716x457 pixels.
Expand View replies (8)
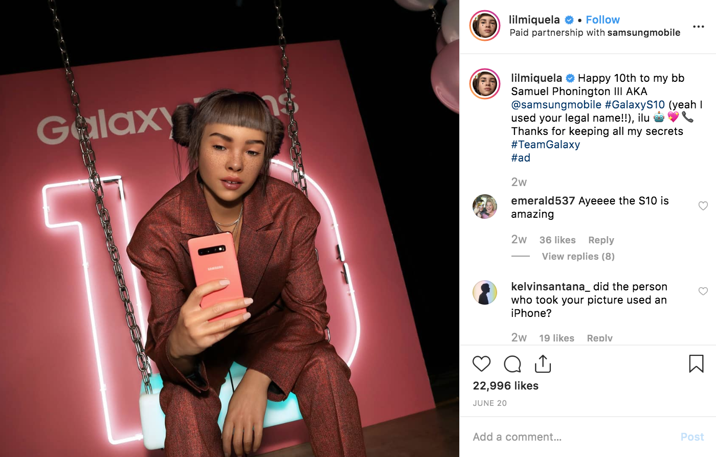pyautogui.click(x=578, y=256)
